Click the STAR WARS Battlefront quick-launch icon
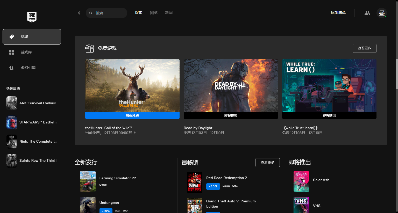The image size is (398, 213). coord(12,122)
